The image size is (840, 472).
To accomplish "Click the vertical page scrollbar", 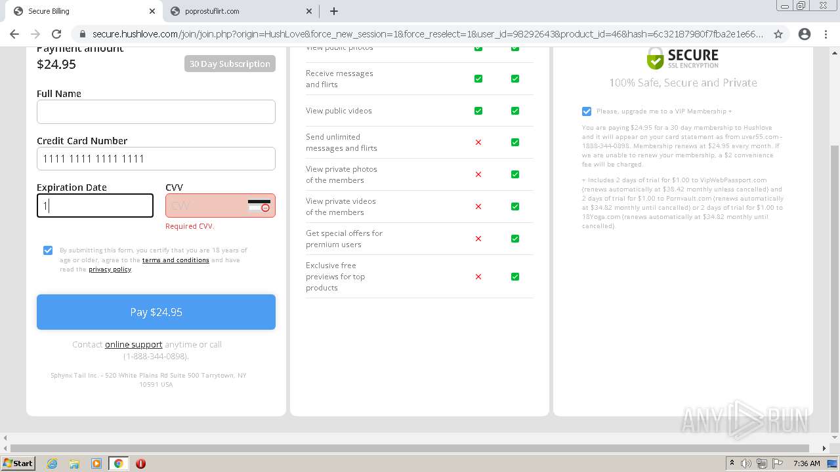I will pyautogui.click(x=835, y=288).
